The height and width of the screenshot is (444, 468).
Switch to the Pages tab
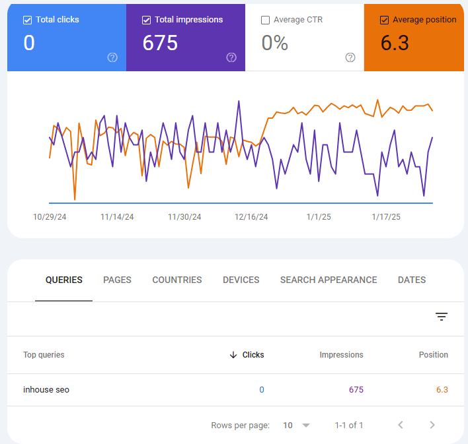pyautogui.click(x=117, y=280)
